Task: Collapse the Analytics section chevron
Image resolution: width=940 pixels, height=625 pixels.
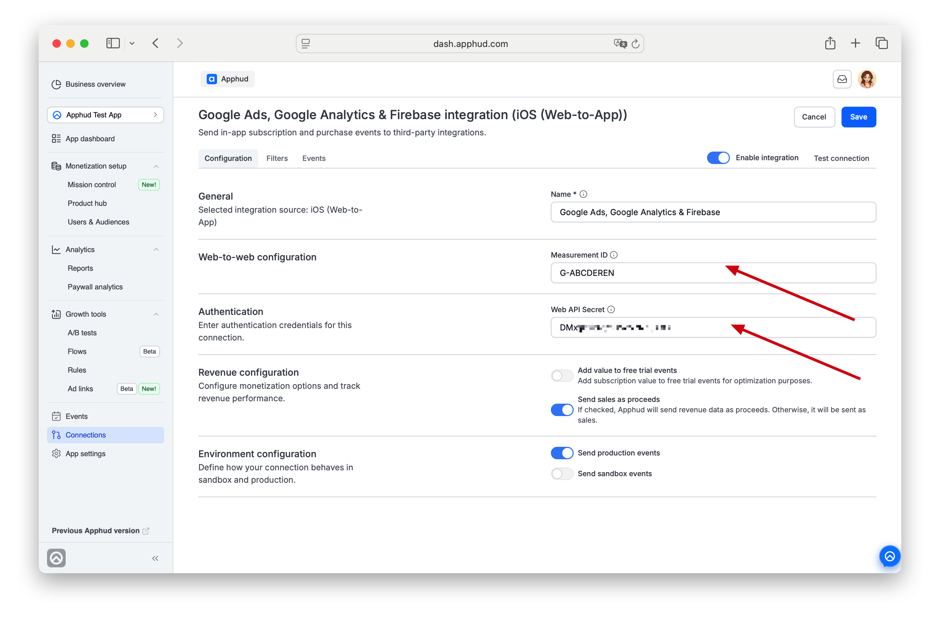Action: pyautogui.click(x=156, y=250)
